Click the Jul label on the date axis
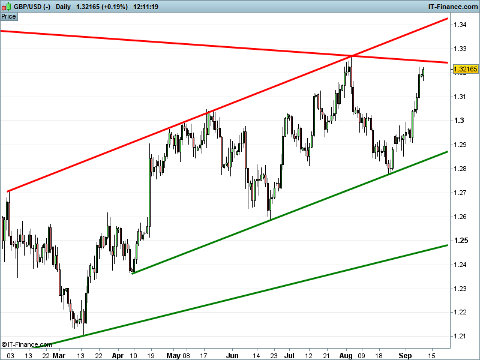Image resolution: width=480 pixels, height=360 pixels. coord(289,355)
